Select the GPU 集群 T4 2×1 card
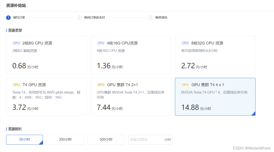 (x=131, y=97)
